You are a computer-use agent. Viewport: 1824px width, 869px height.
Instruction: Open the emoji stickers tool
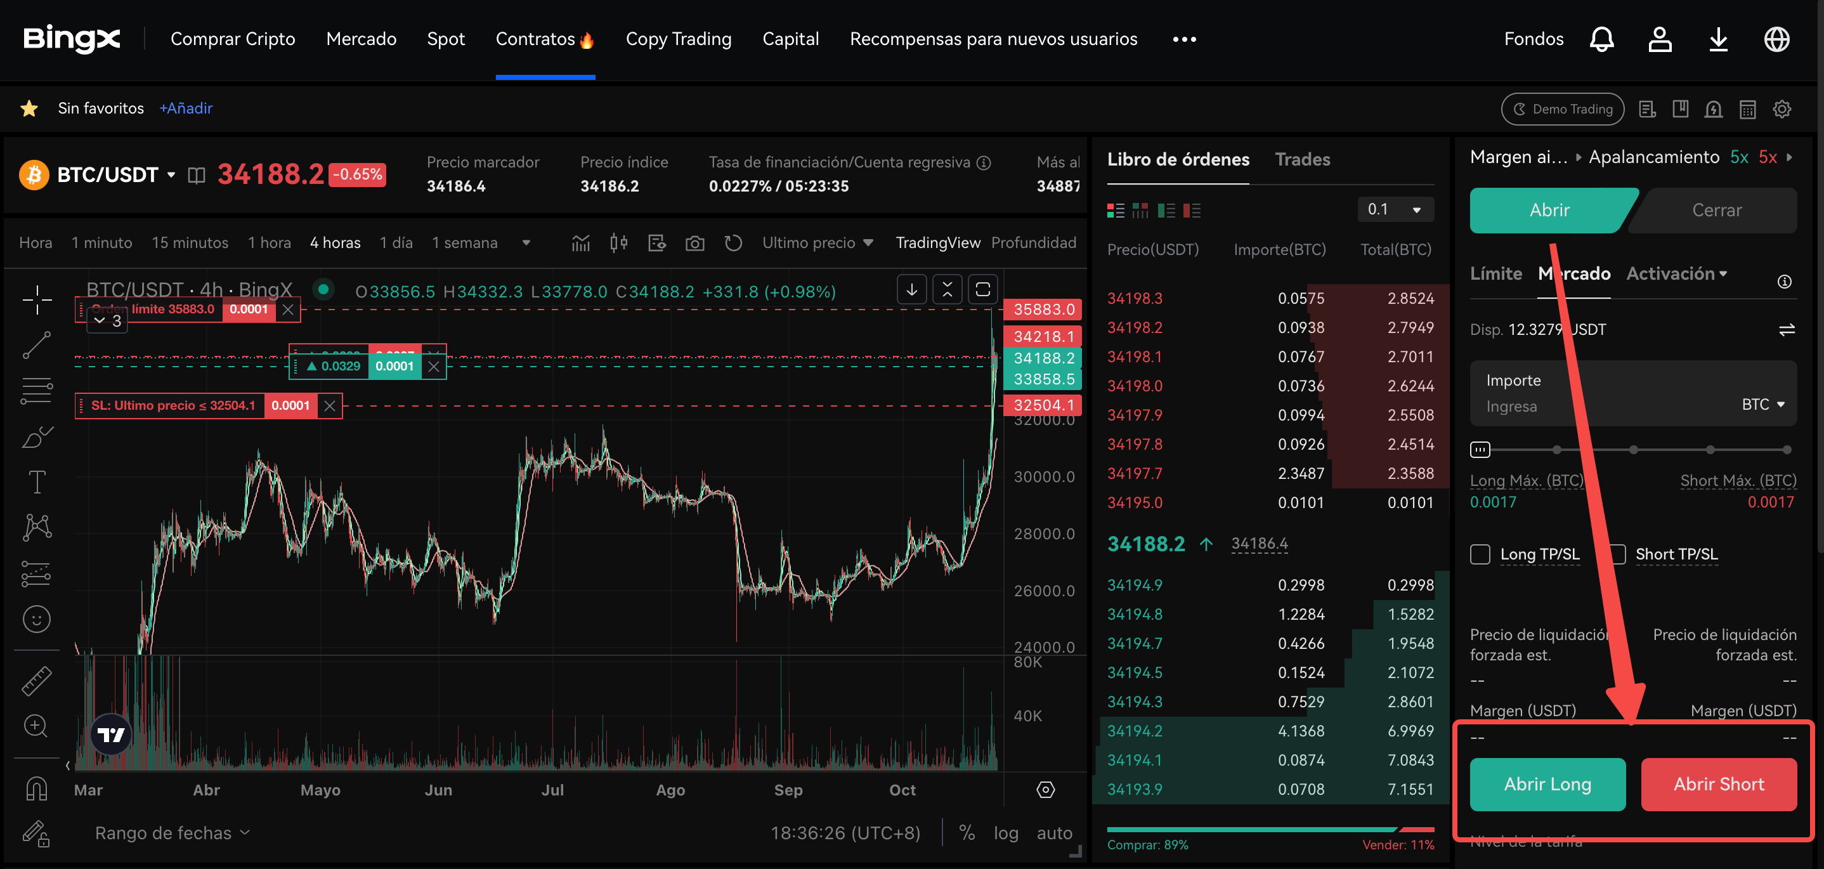click(37, 619)
